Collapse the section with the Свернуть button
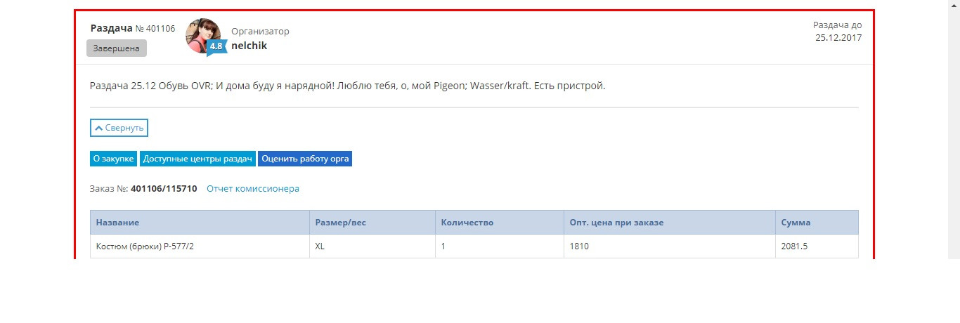Screen dimensions: 960x323 (119, 128)
